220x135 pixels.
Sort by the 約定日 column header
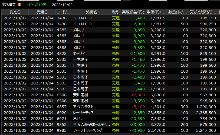pos(15,12)
